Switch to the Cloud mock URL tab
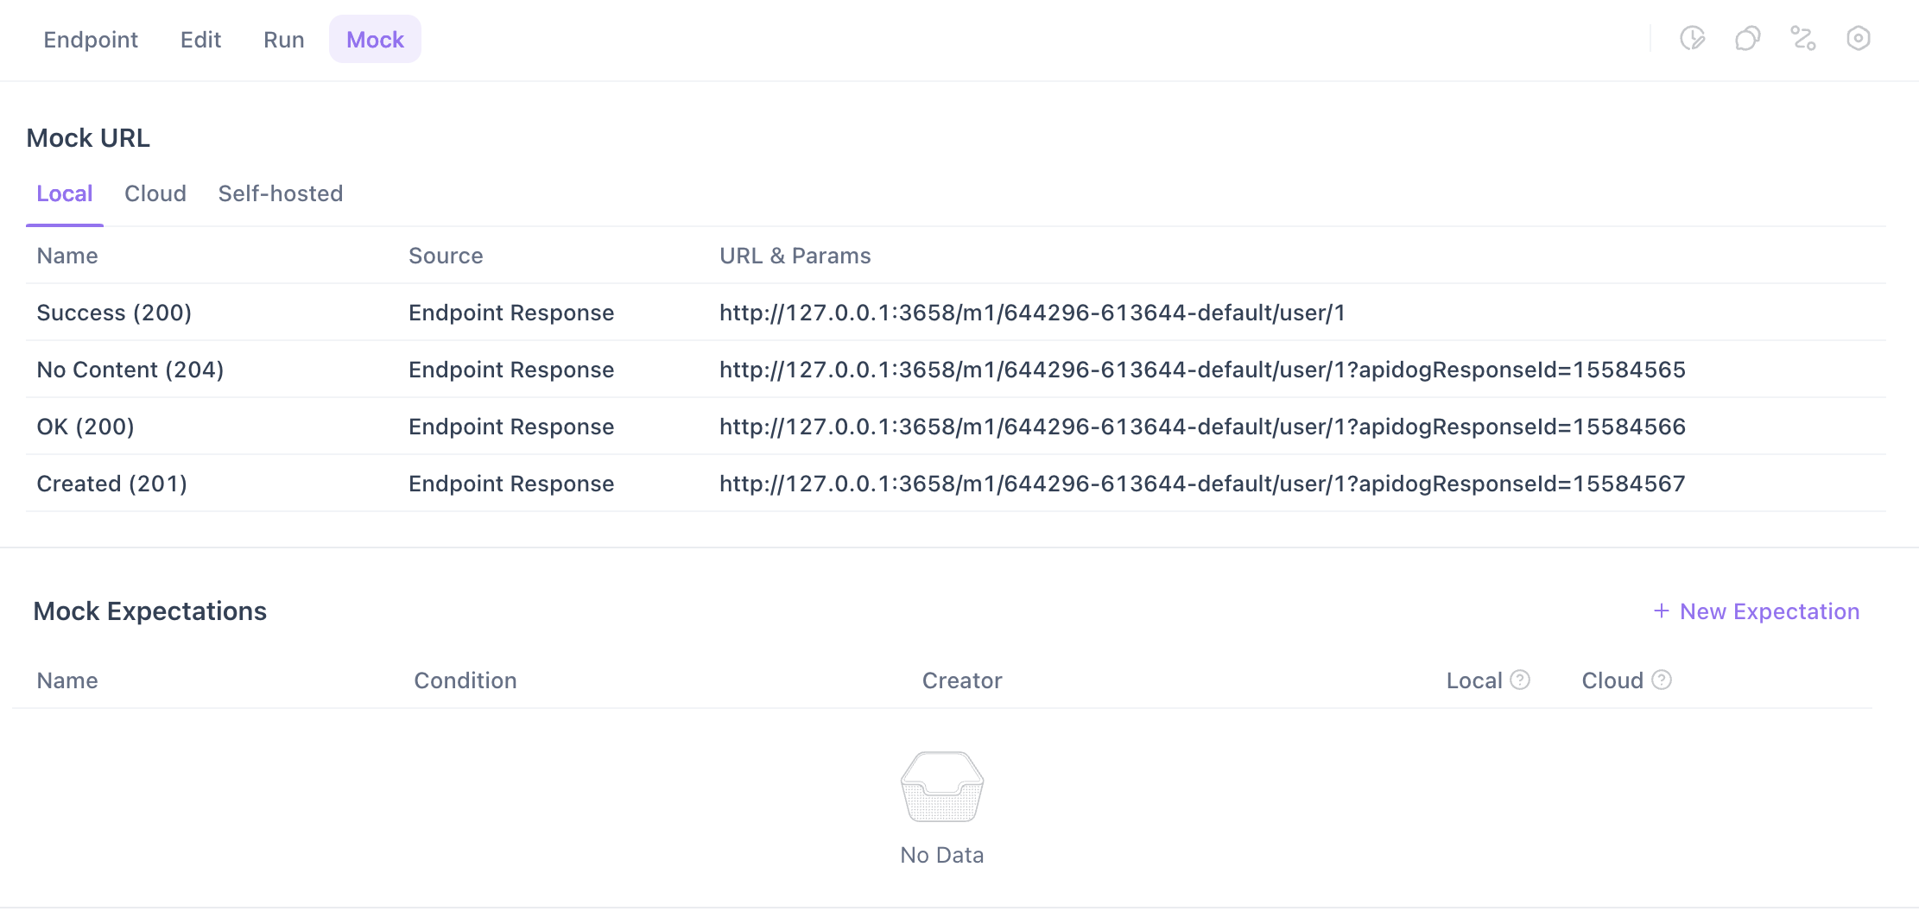This screenshot has width=1919, height=924. [x=155, y=193]
